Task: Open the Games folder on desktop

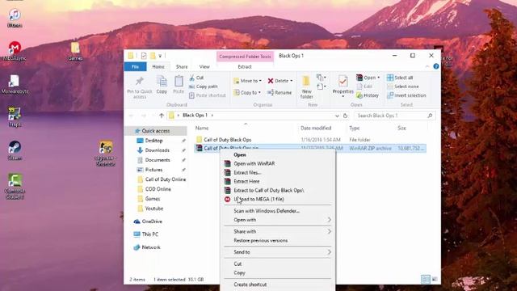Action: pyautogui.click(x=75, y=51)
